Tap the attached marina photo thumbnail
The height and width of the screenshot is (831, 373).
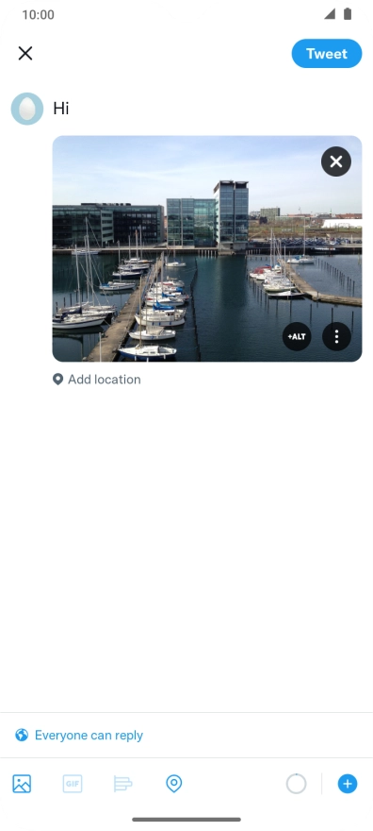click(207, 248)
